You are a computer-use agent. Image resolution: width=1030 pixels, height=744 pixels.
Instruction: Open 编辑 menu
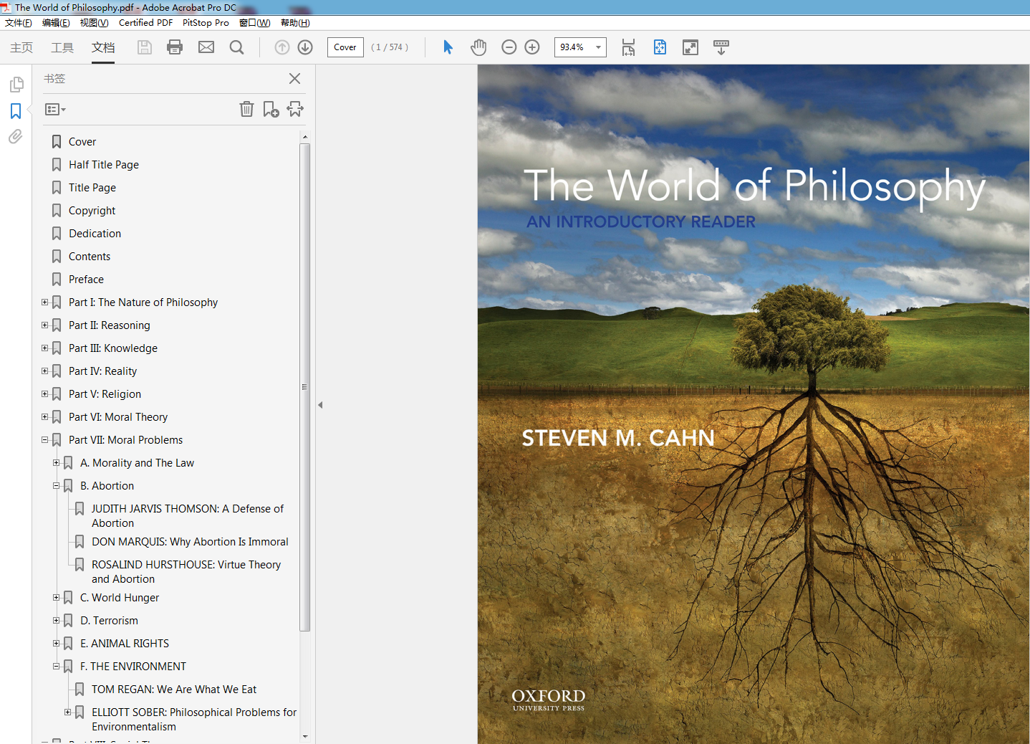coord(56,23)
